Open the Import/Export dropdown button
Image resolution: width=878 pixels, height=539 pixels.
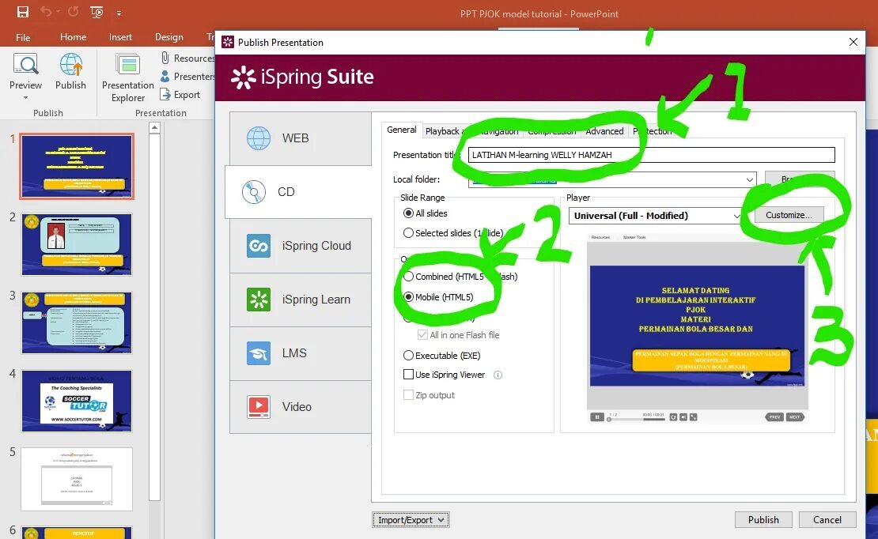click(x=411, y=520)
